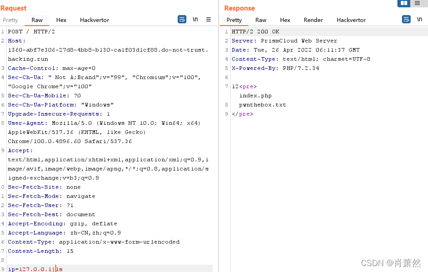Click 'Server: PrismCloud Web Server' line
The height and width of the screenshot is (272, 428).
pos(285,41)
